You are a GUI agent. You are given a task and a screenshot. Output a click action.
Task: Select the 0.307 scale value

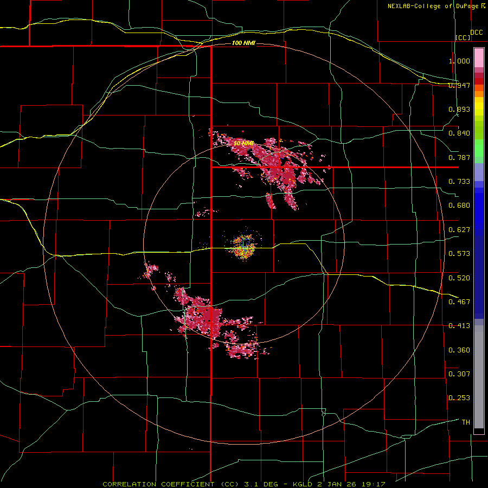459,374
